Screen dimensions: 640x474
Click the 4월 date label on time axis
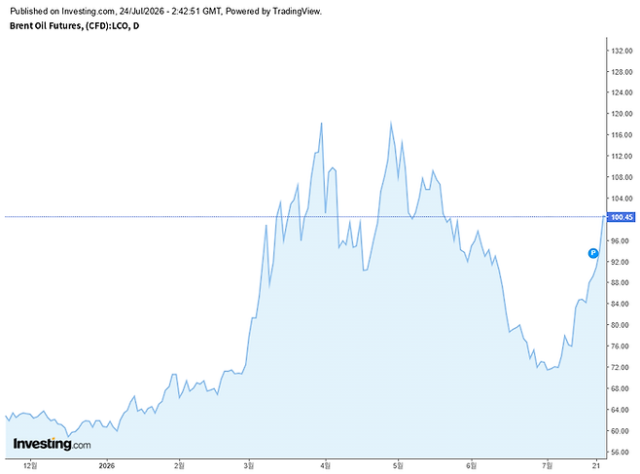325,465
